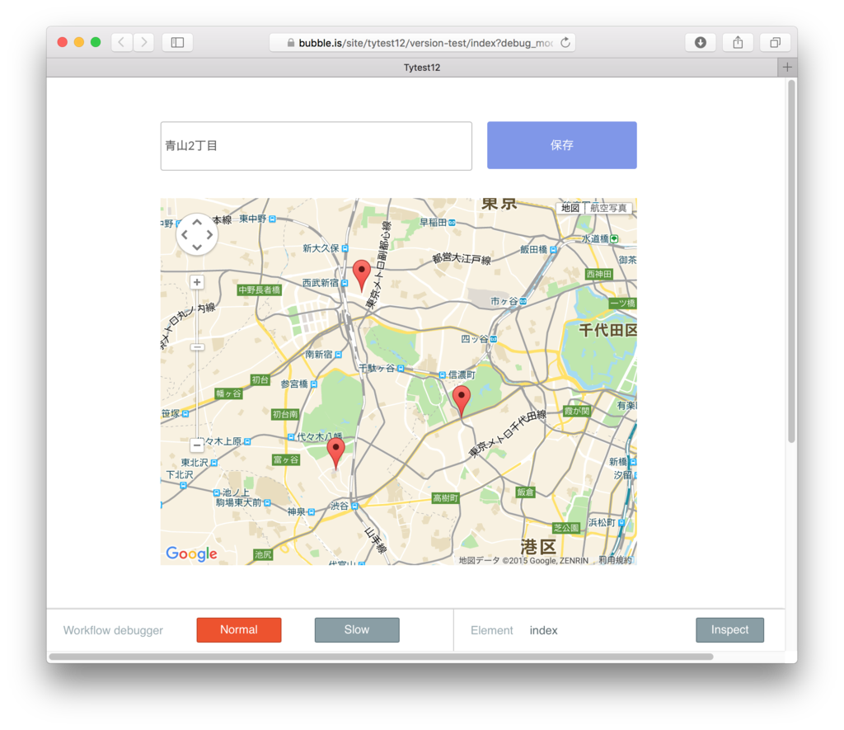
Task: Click the red marker below 信濃町
Action: point(462,402)
